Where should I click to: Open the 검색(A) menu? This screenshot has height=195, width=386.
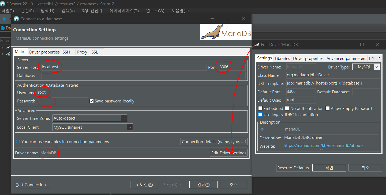pos(68,11)
